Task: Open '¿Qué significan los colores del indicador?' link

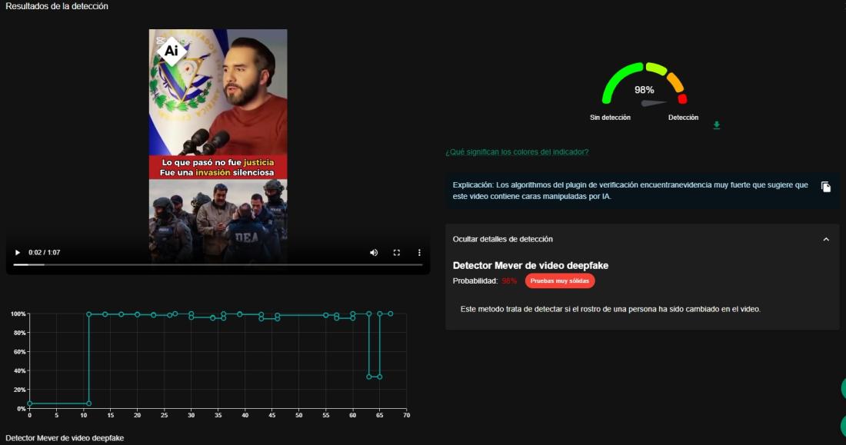Action: (517, 152)
